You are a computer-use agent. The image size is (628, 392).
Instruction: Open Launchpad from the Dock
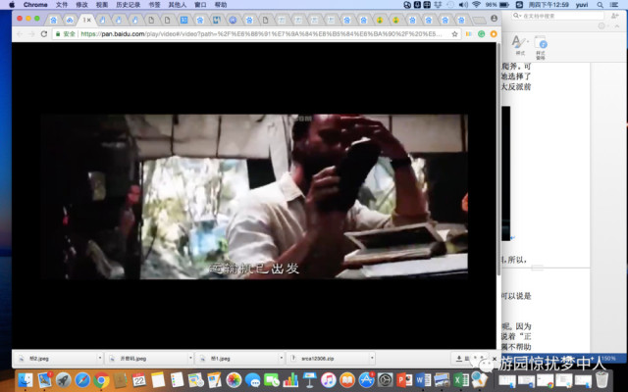tap(63, 379)
